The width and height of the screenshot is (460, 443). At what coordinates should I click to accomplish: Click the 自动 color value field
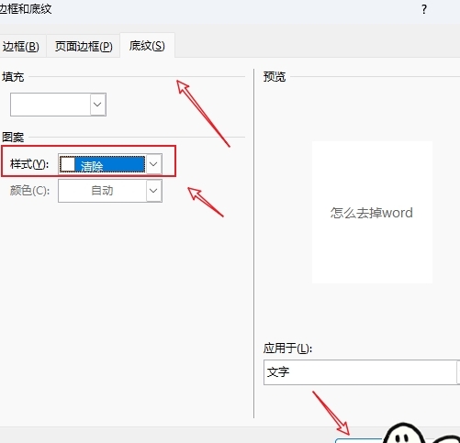coord(102,191)
